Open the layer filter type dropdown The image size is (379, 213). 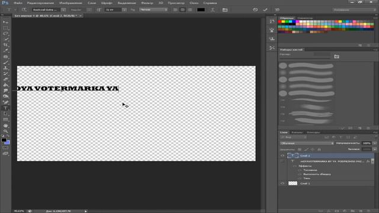click(x=294, y=137)
